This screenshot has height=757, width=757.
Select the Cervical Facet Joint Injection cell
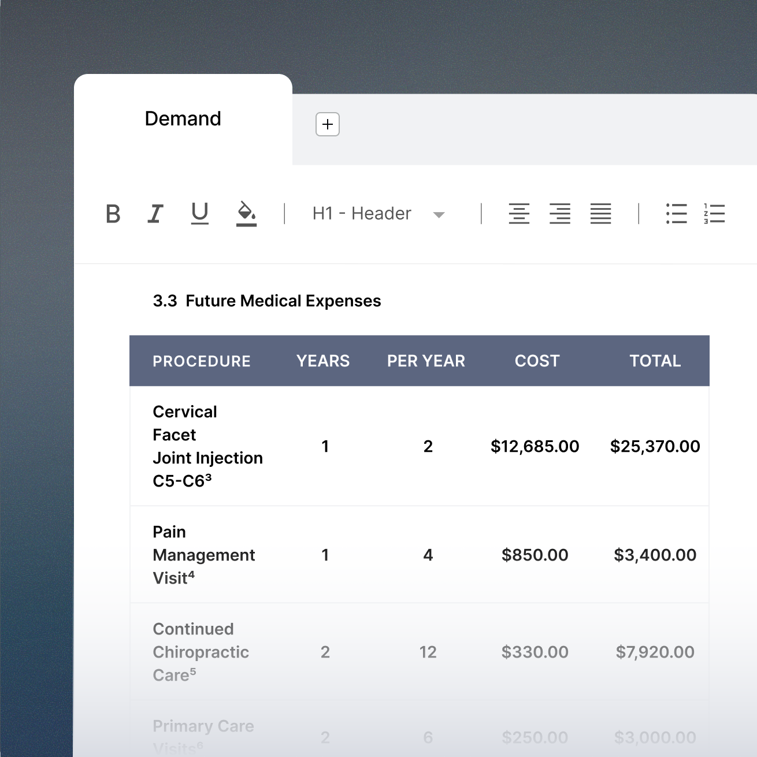pyautogui.click(x=207, y=446)
